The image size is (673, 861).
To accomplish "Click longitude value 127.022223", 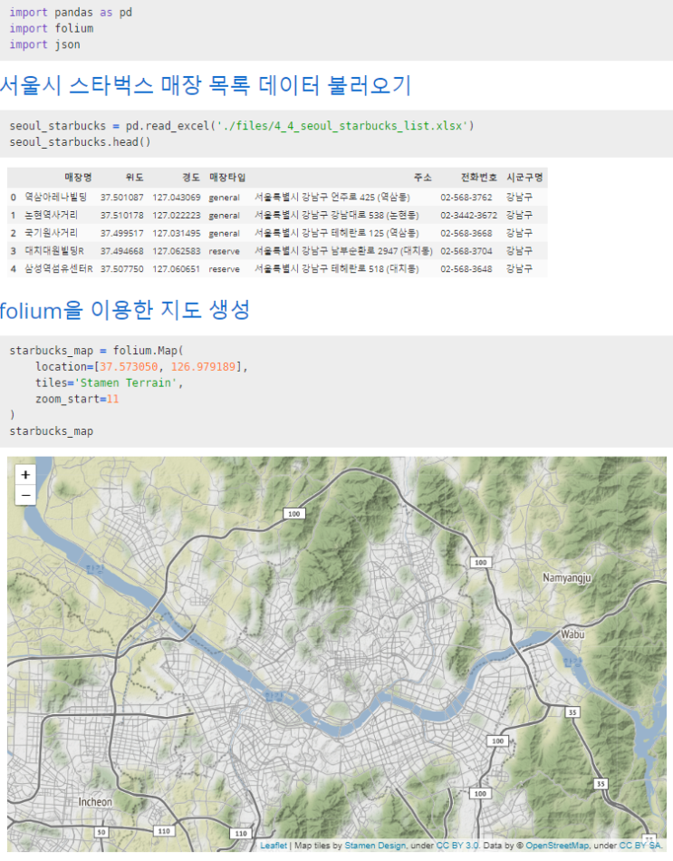I will point(177,216).
